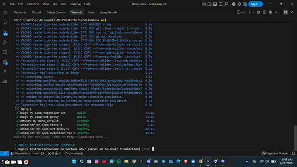The image size is (297, 167).
Task: Open the Source Control view
Action: (5, 33)
